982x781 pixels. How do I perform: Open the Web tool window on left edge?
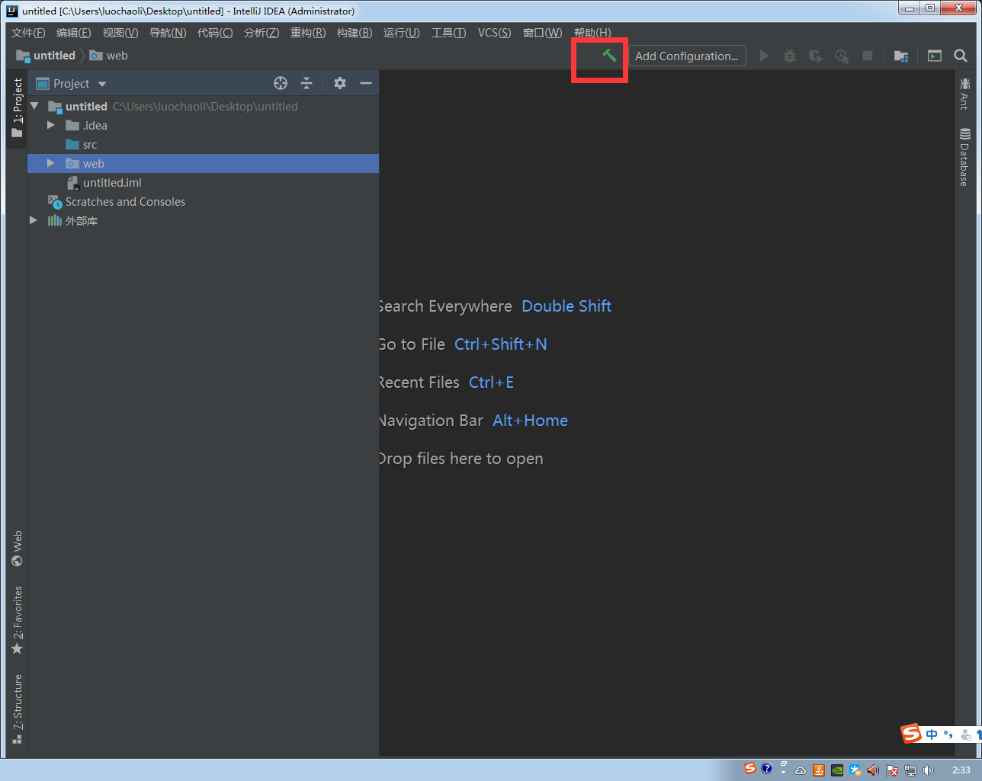coord(17,550)
